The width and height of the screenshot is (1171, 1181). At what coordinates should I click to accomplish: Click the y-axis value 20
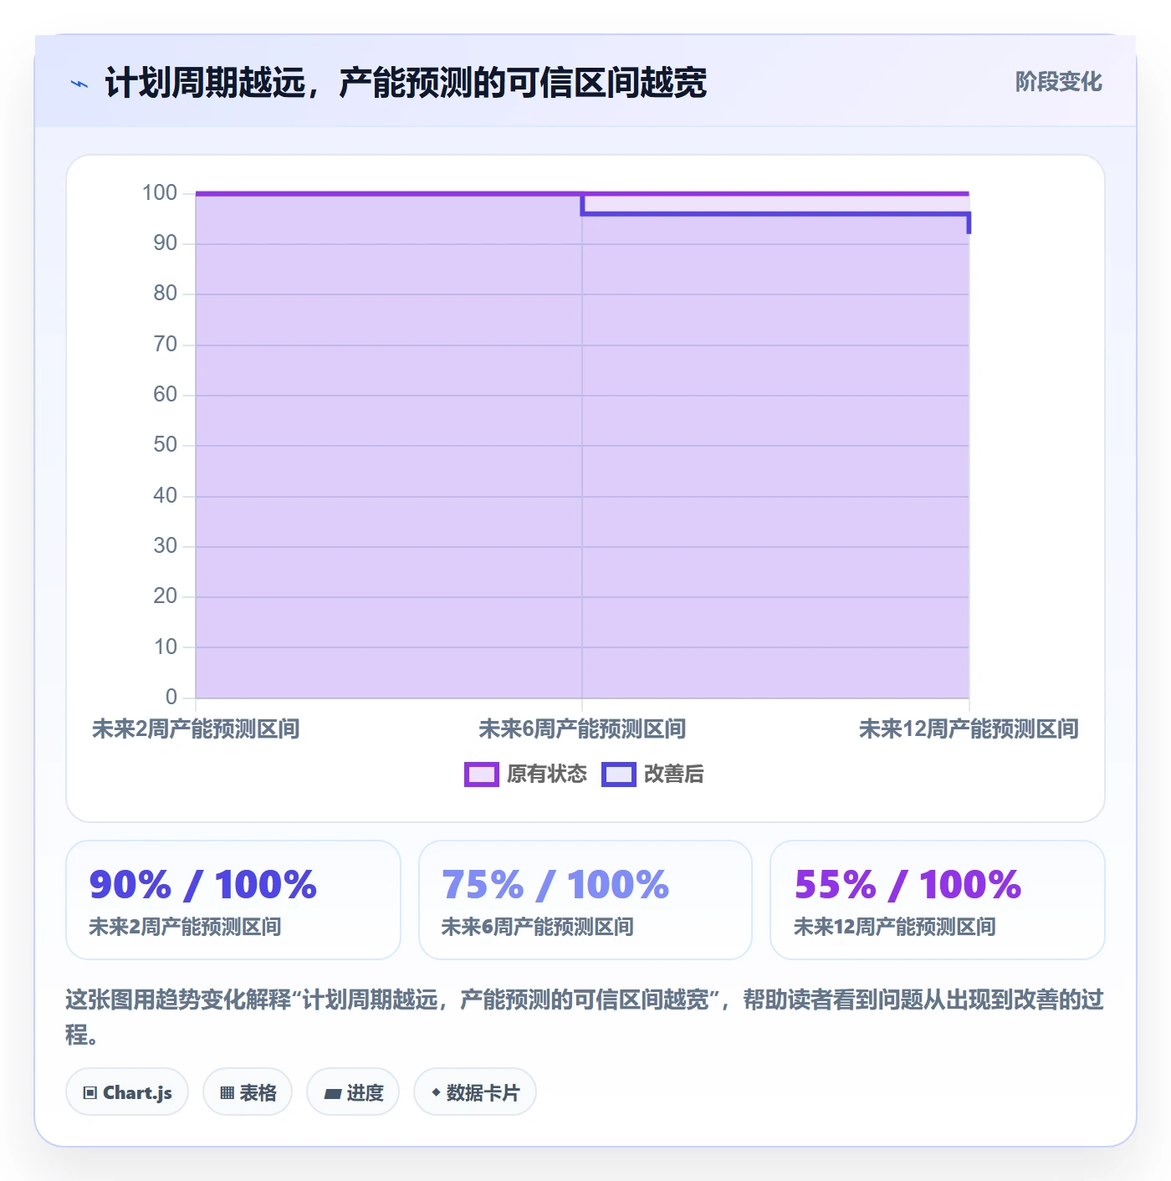coord(166,596)
